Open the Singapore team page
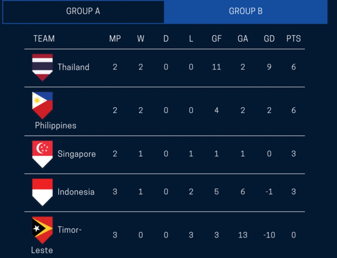Viewport: 337px width, 258px height. point(76,154)
